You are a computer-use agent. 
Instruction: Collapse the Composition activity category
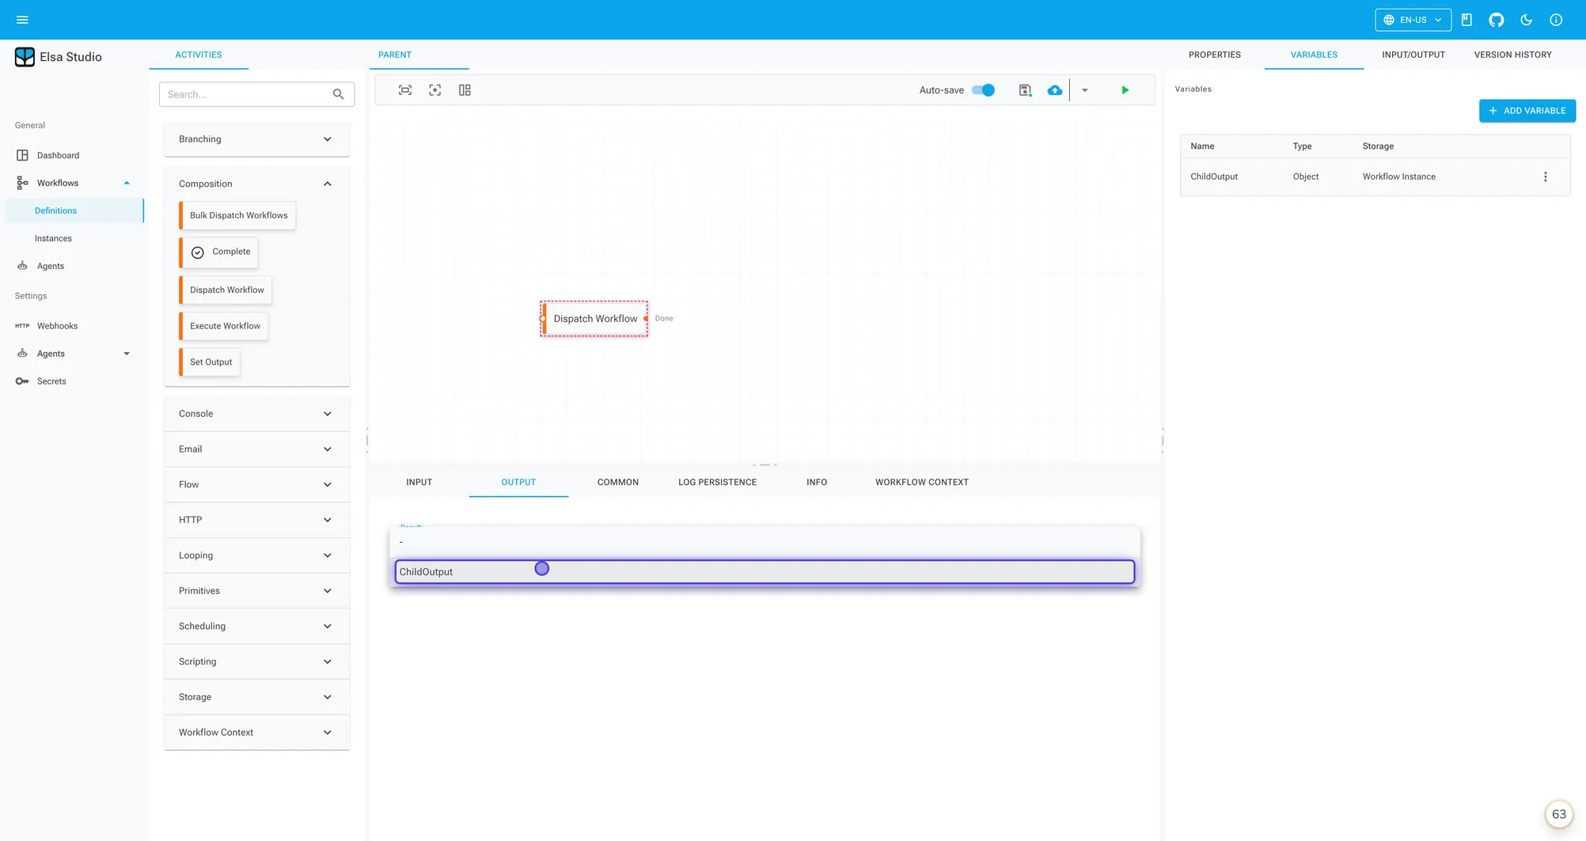pyautogui.click(x=256, y=184)
